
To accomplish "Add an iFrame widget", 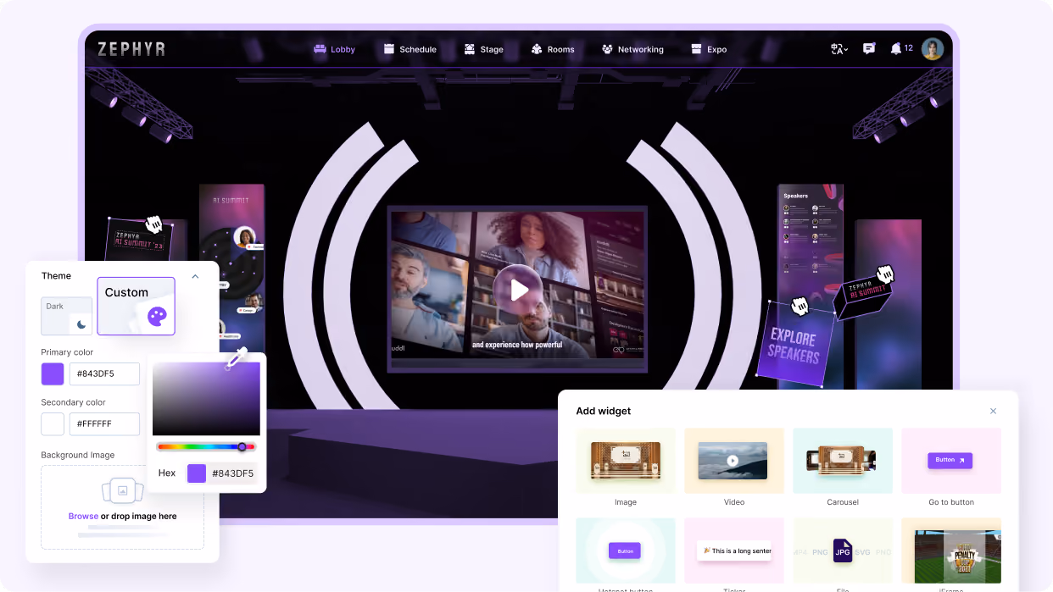I will point(951,551).
